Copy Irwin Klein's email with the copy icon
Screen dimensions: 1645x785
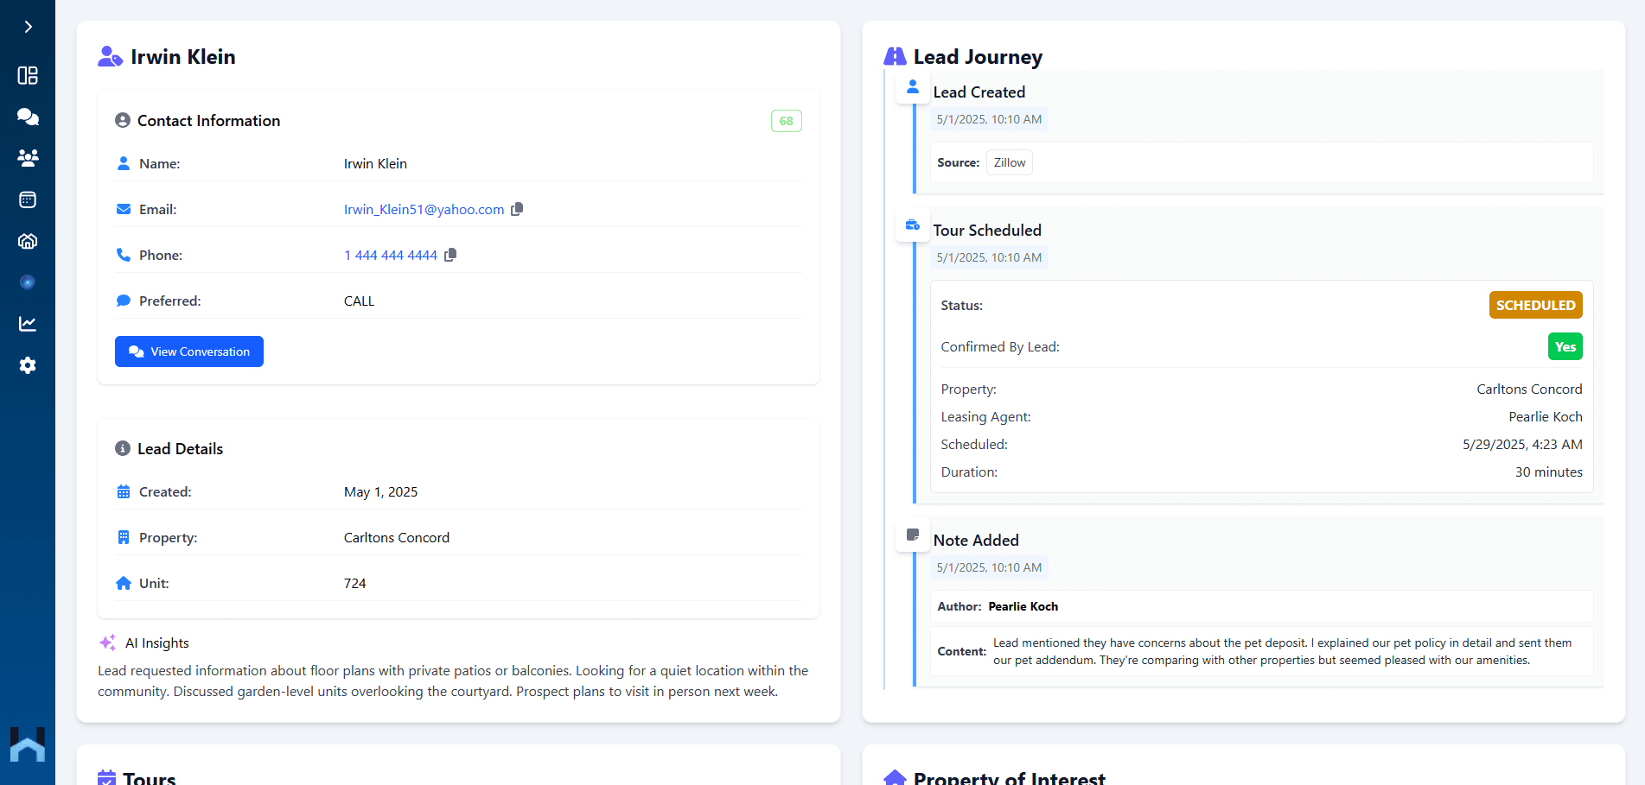click(x=518, y=208)
